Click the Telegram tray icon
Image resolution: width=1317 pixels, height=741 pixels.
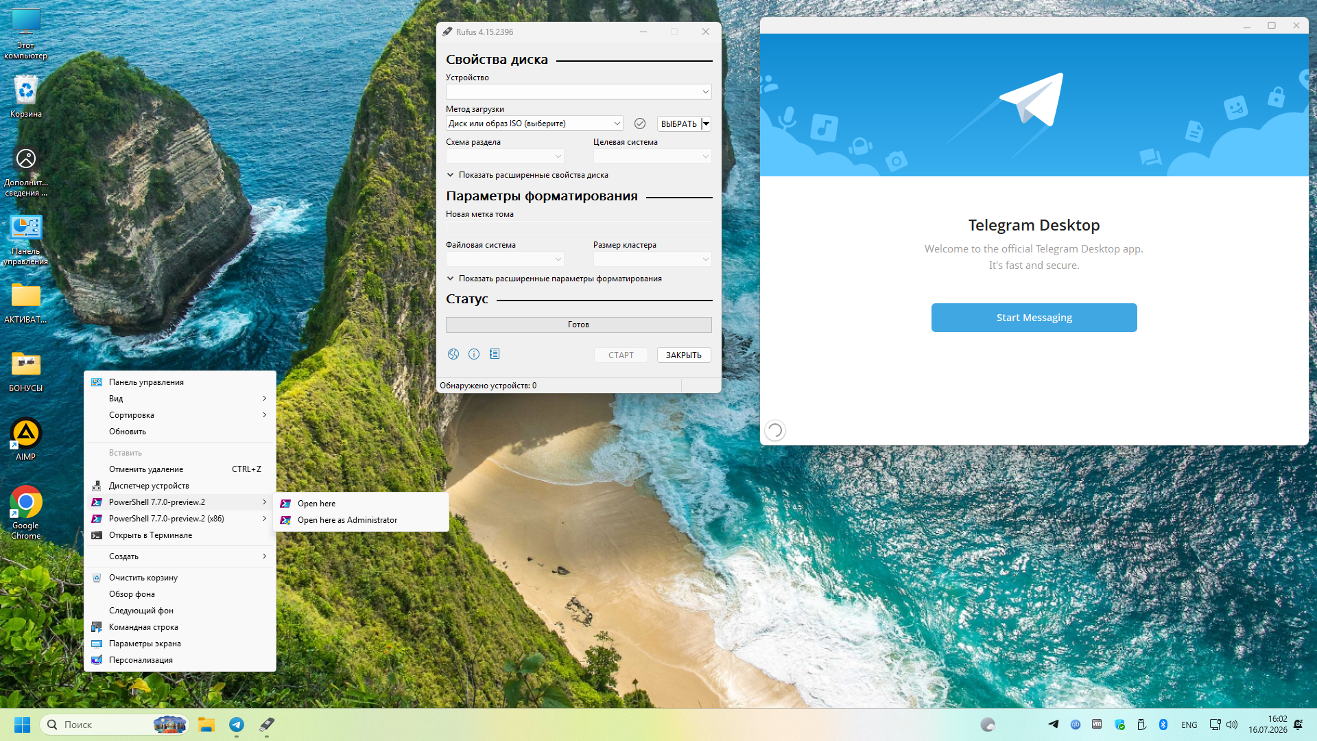click(x=1054, y=725)
